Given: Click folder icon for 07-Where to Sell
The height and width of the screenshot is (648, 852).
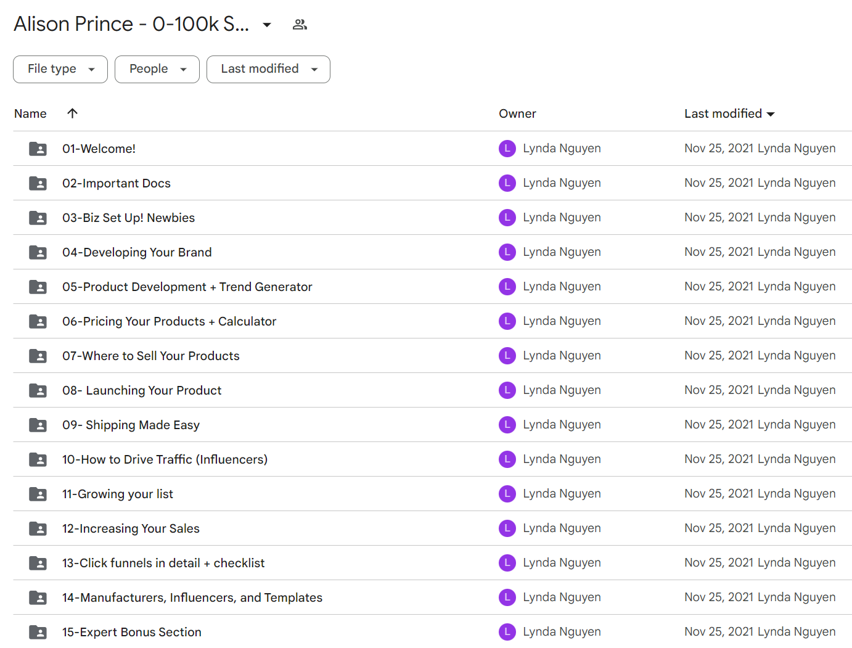Looking at the screenshot, I should point(38,356).
